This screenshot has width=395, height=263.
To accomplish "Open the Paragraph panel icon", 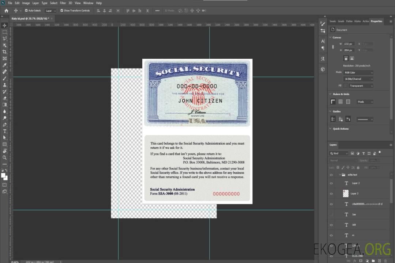I will (x=323, y=48).
